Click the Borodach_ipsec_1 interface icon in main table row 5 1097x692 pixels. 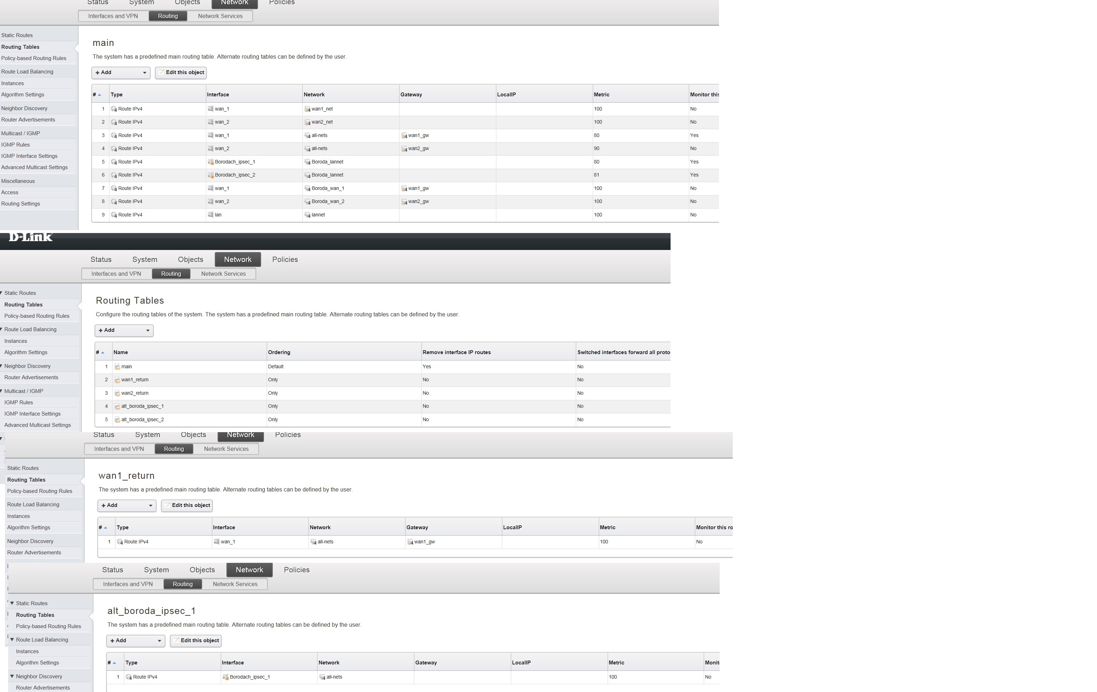coord(211,162)
